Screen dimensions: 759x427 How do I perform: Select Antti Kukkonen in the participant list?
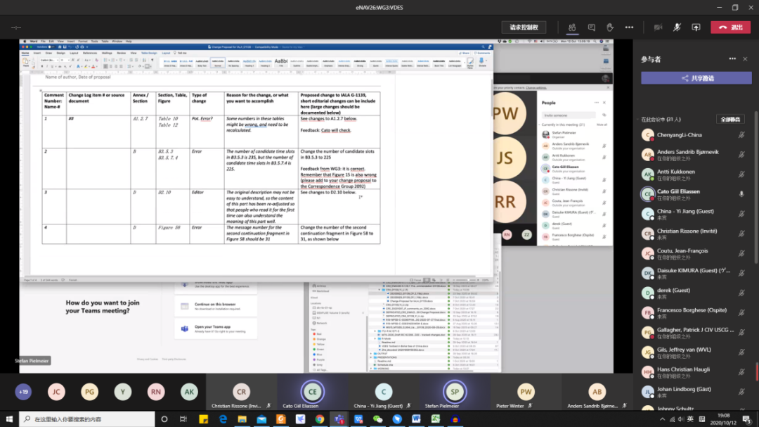(675, 172)
